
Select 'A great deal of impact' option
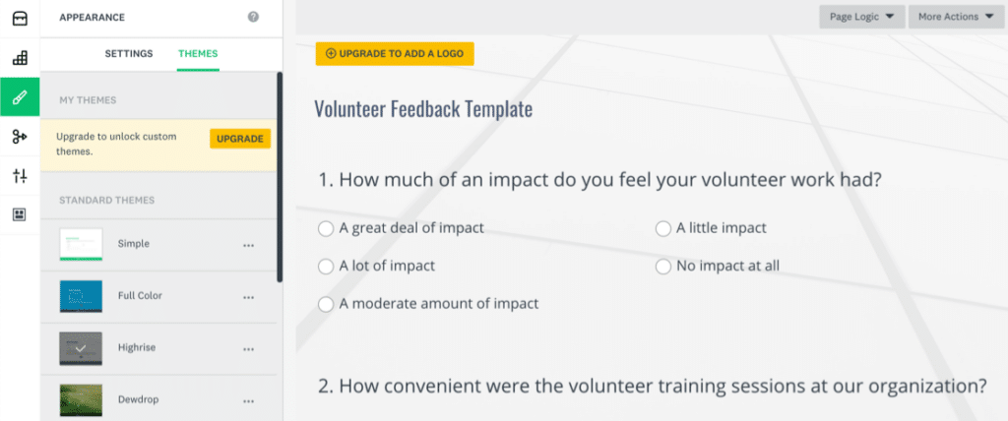[326, 228]
